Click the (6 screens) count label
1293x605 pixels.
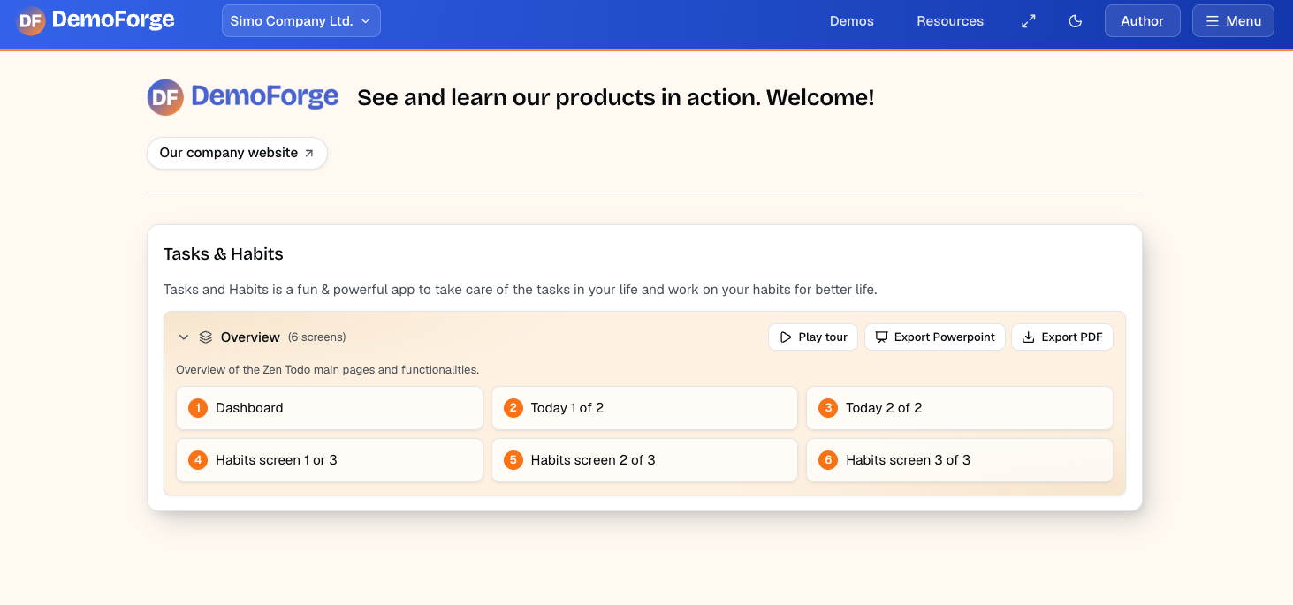317,337
